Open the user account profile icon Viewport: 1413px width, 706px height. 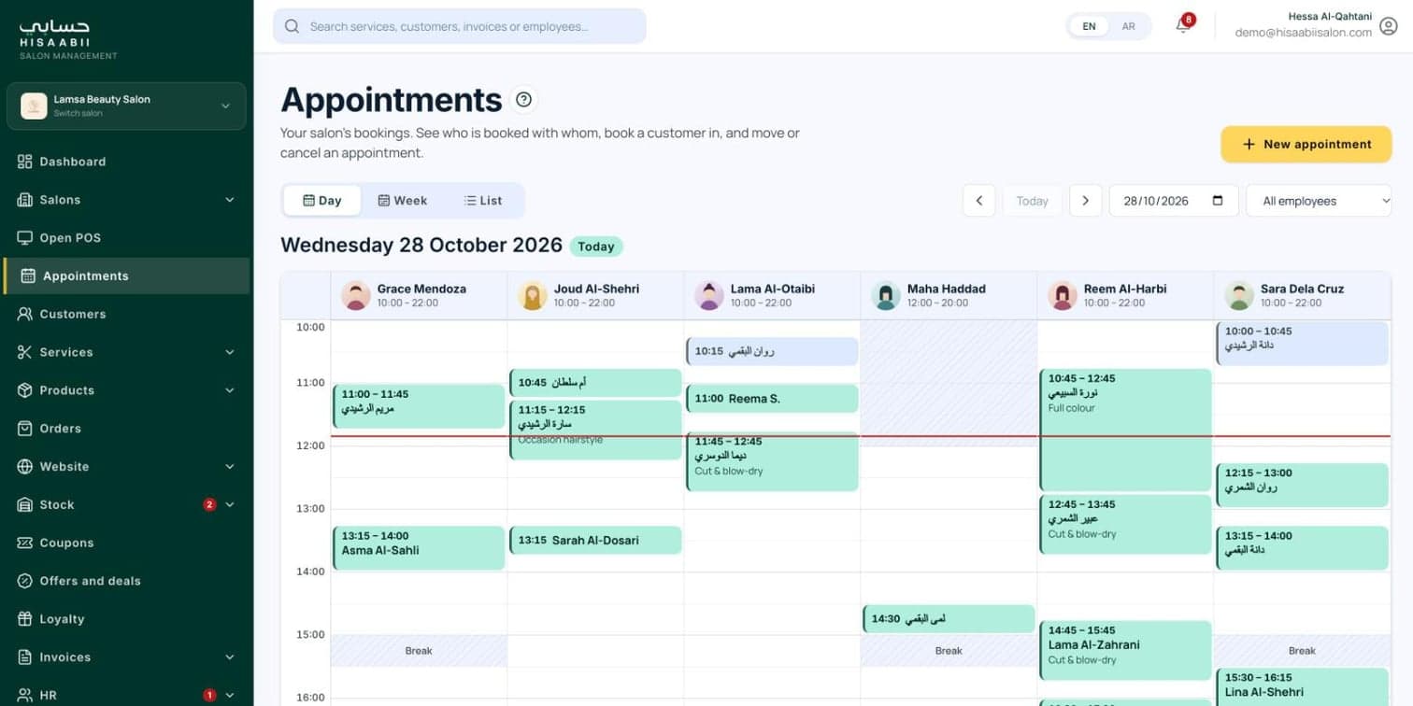1388,26
